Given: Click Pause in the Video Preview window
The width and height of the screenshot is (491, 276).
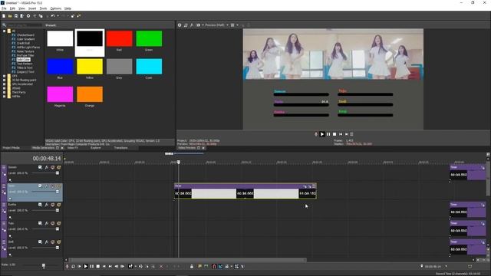Looking at the screenshot, I should (x=328, y=134).
